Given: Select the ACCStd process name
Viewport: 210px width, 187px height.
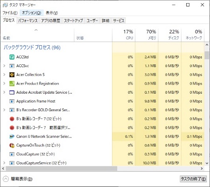Looking at the screenshot, I should (x=22, y=57).
